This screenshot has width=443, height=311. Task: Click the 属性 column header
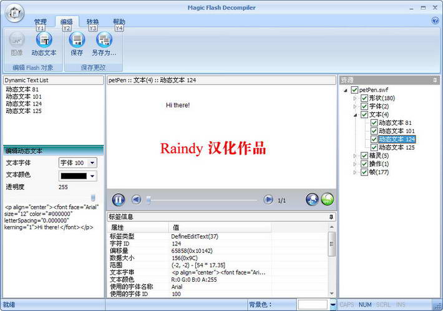138,227
